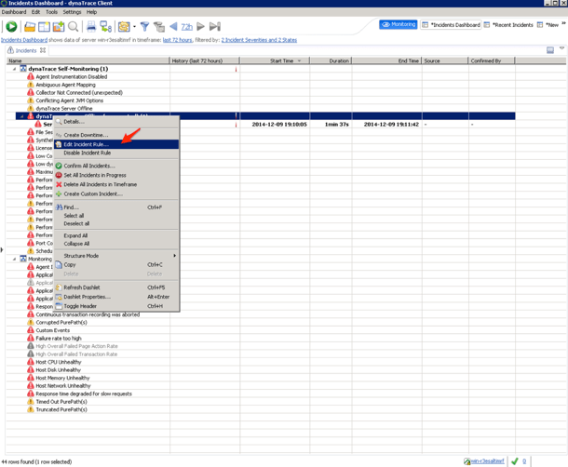Viewport: 568px width, 467px height.
Task: Toggle the Monitoring view button
Action: pyautogui.click(x=399, y=25)
